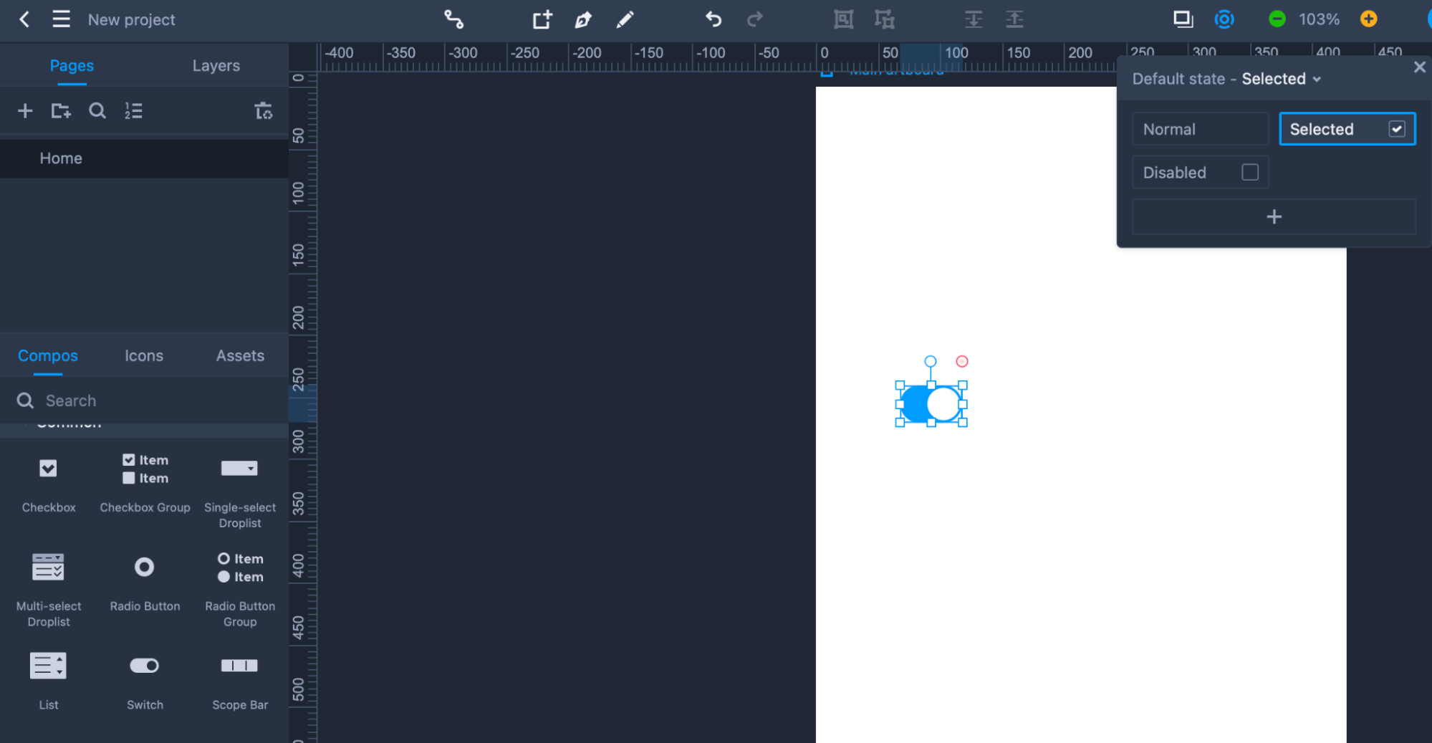Add a new page with plus icon
This screenshot has height=743, width=1432.
point(25,111)
